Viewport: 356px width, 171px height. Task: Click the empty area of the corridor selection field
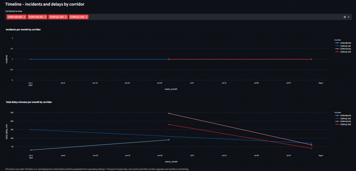pyautogui.click(x=209, y=17)
